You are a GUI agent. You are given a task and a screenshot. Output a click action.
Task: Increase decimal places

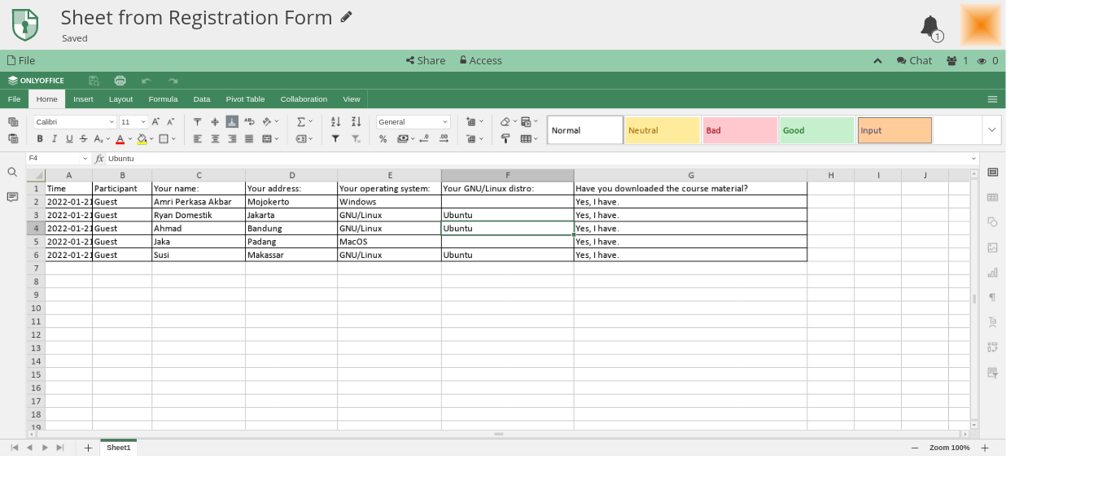(444, 139)
